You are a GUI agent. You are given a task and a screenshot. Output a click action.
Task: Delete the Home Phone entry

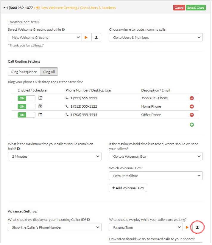point(192,106)
